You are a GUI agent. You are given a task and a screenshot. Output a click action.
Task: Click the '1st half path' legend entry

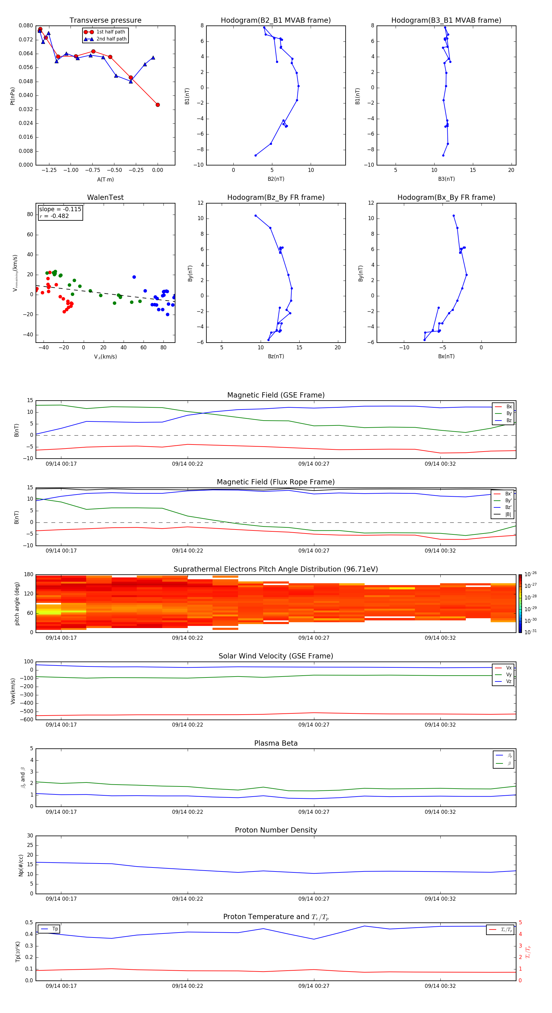pos(105,32)
